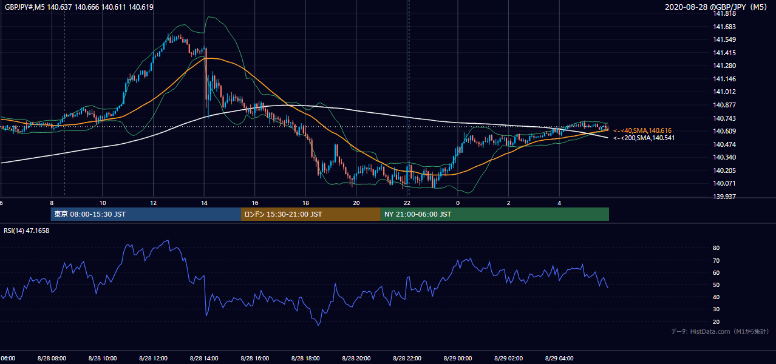Click hour label 22 under the price chart

point(407,203)
